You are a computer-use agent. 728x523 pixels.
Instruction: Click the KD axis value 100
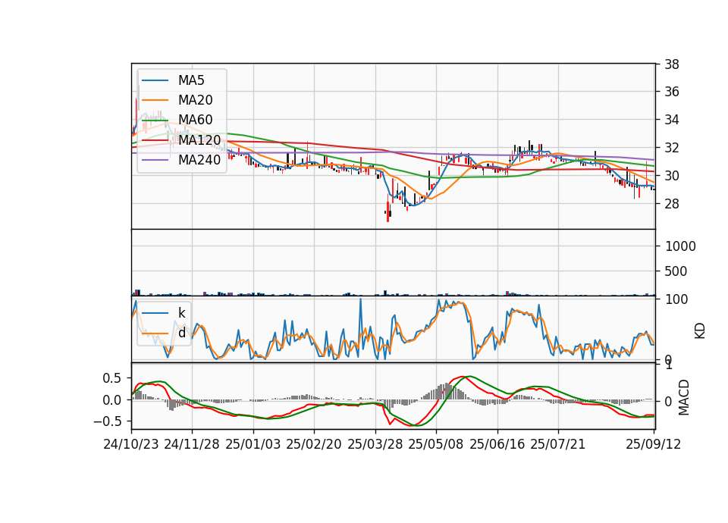676,299
